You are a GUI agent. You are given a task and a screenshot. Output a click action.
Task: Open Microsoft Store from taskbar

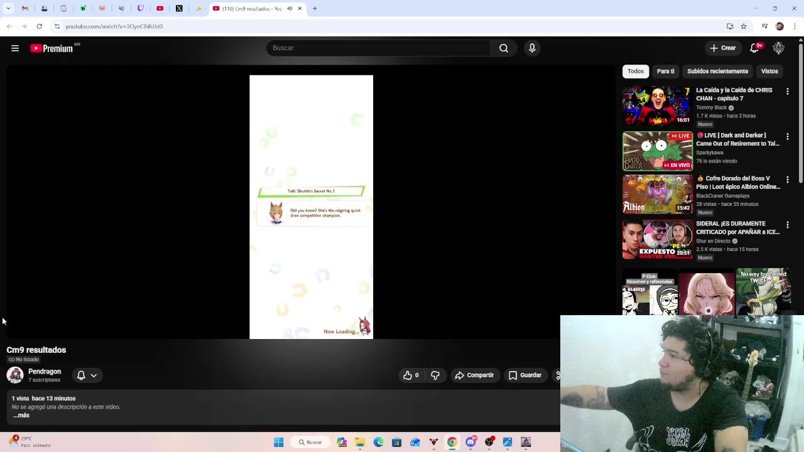tap(396, 442)
